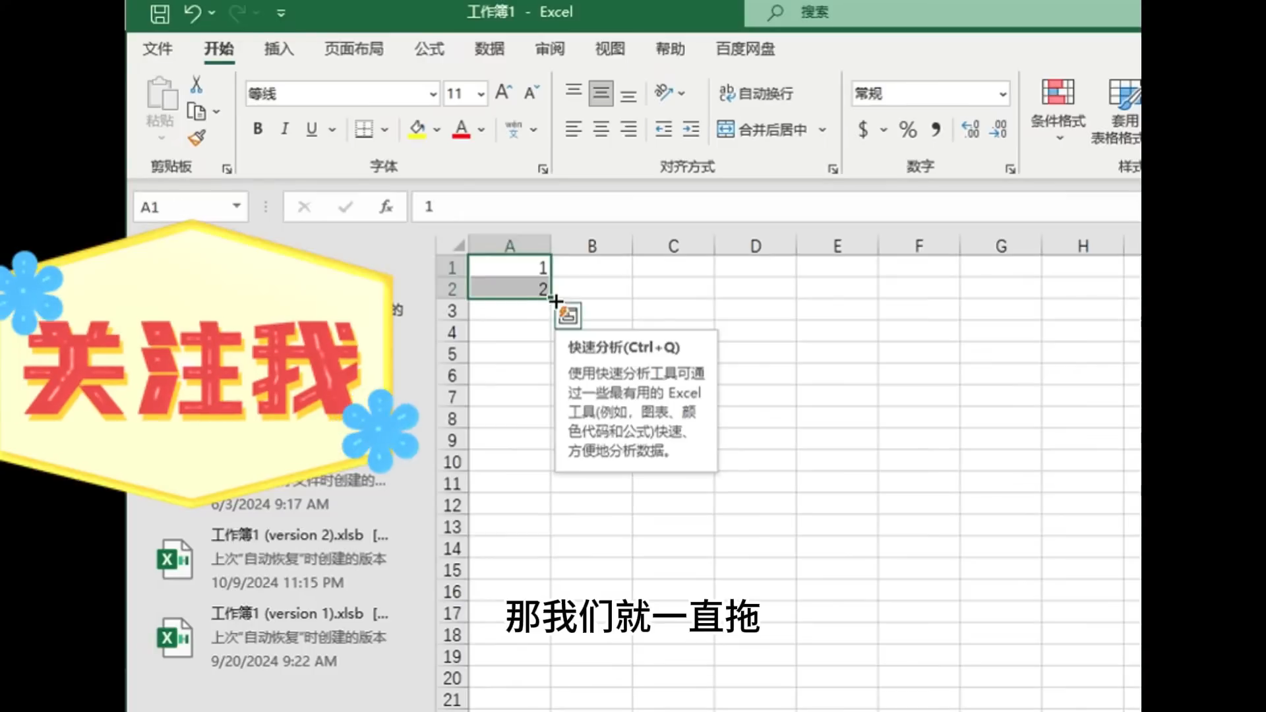Open the Font Color dropdown arrow

pos(481,130)
